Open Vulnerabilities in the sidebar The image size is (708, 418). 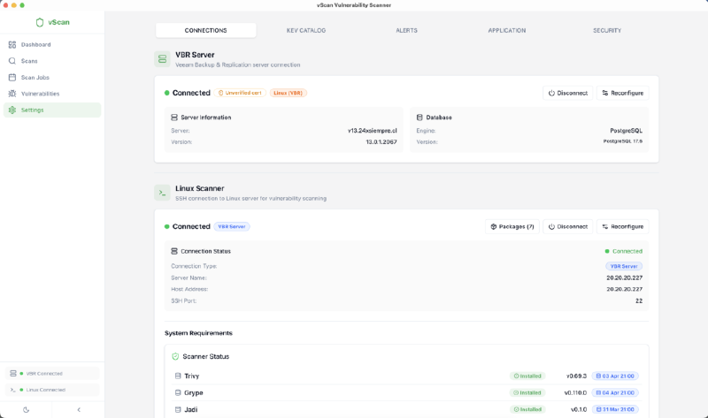click(x=52, y=94)
